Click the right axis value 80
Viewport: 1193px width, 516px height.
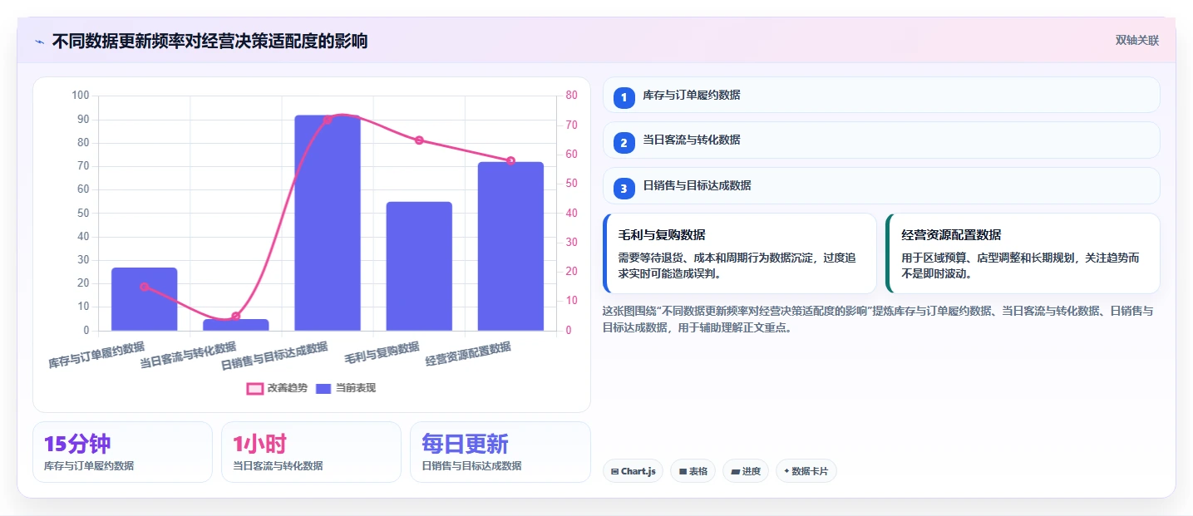pyautogui.click(x=572, y=96)
